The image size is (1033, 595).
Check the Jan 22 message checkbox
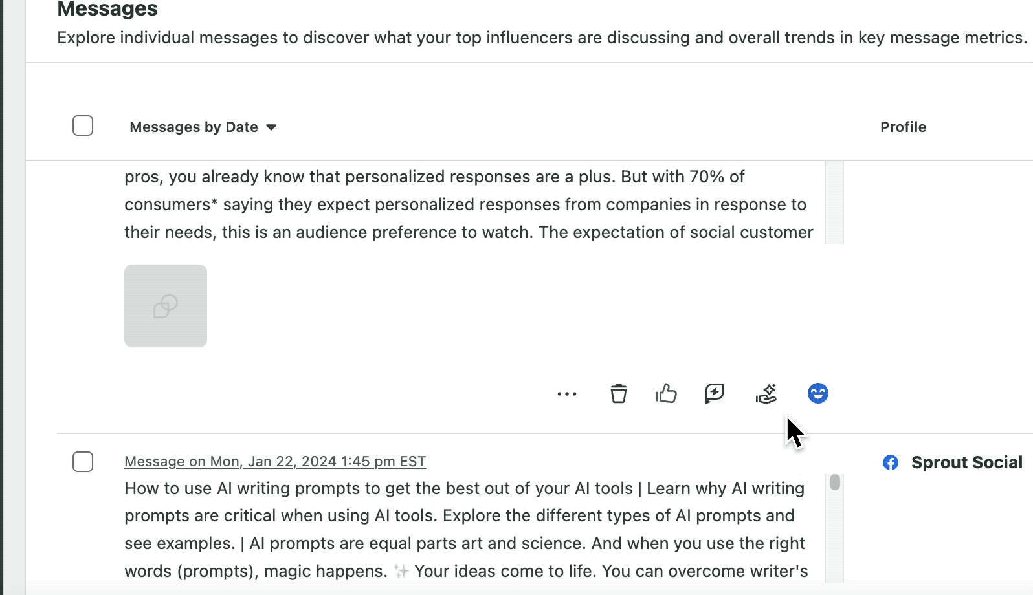pyautogui.click(x=83, y=462)
